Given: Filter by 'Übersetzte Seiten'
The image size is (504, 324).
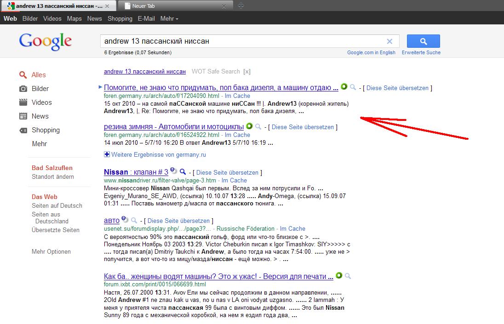Looking at the screenshot, I should [56, 230].
